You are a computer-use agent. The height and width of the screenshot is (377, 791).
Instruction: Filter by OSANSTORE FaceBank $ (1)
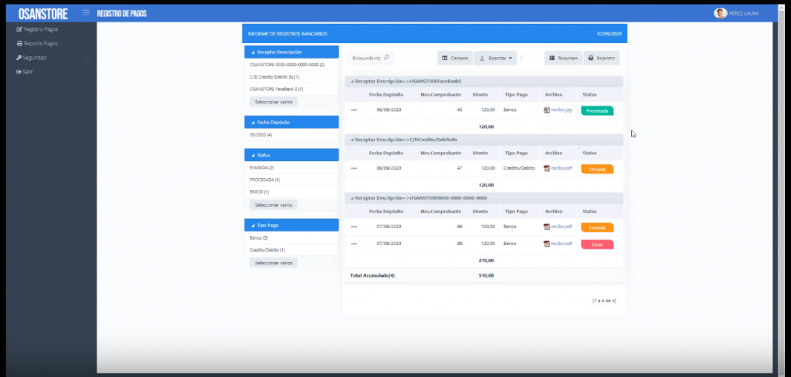point(277,89)
